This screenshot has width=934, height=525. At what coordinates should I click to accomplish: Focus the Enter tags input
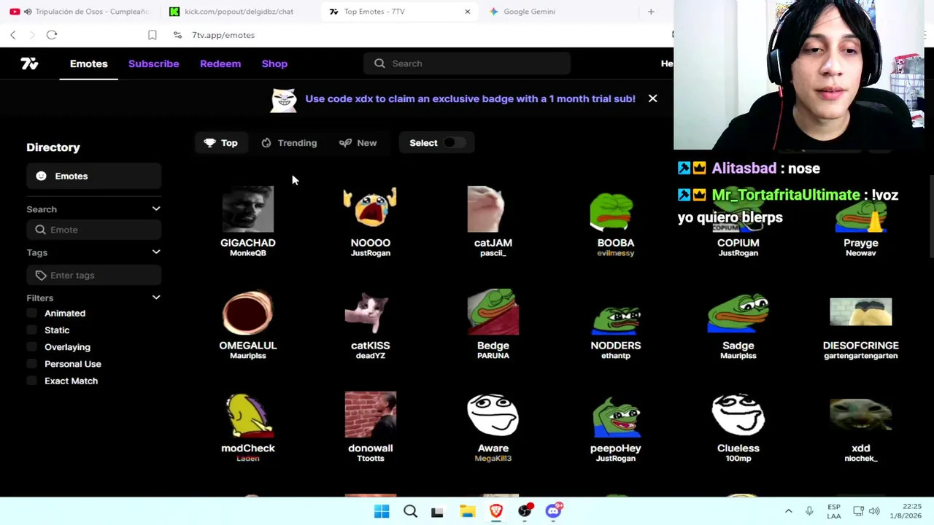(x=93, y=276)
